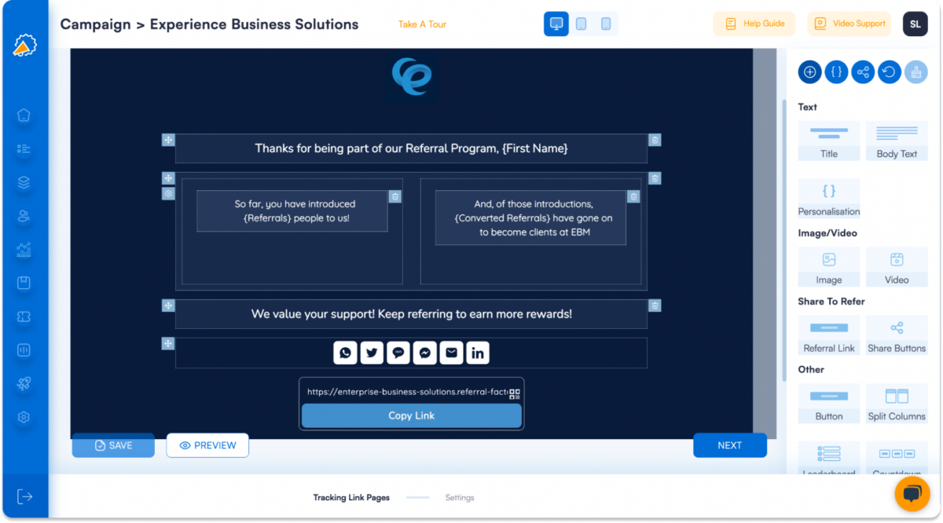
Task: Switch to tablet preview mode
Action: (x=582, y=24)
